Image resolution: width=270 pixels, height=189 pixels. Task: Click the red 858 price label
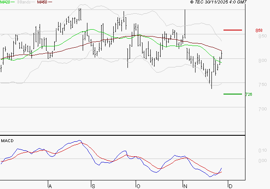[x=259, y=30]
